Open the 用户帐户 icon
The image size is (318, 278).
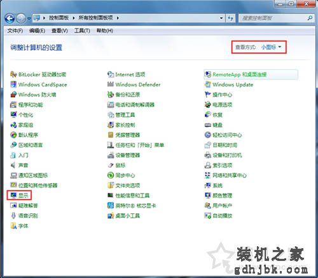tap(207, 206)
